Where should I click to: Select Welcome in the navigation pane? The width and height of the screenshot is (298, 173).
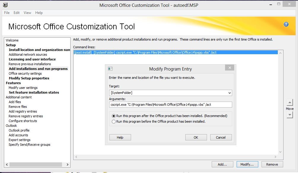click(x=12, y=40)
